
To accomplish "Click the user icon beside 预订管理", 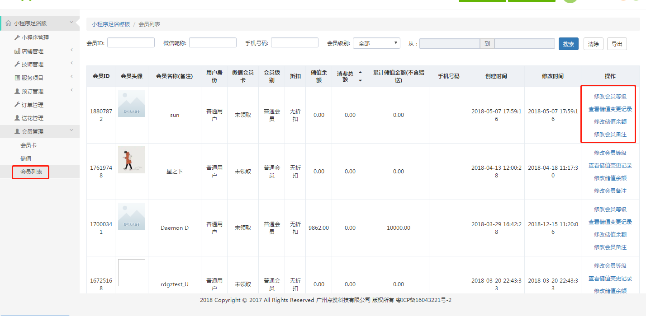I will 17,91.
